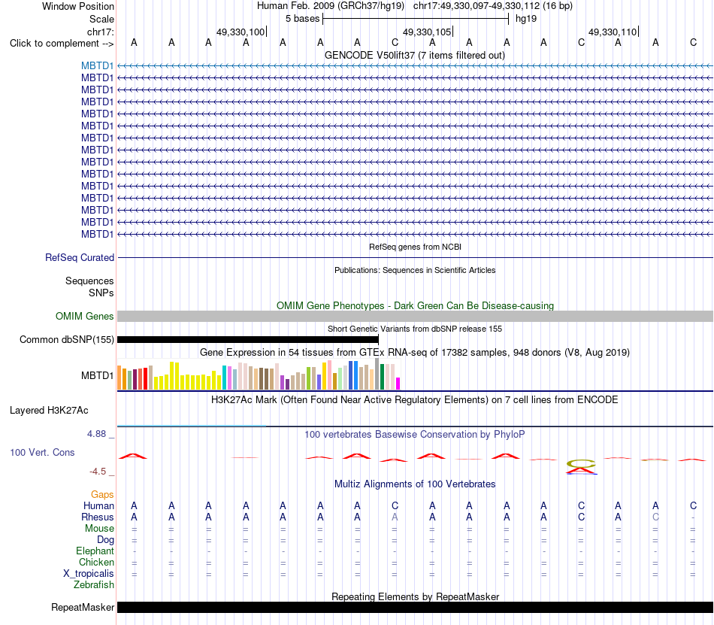Open the GTEx Gene Expression track title
This screenshot has height=625, width=714.
pyautogui.click(x=415, y=352)
